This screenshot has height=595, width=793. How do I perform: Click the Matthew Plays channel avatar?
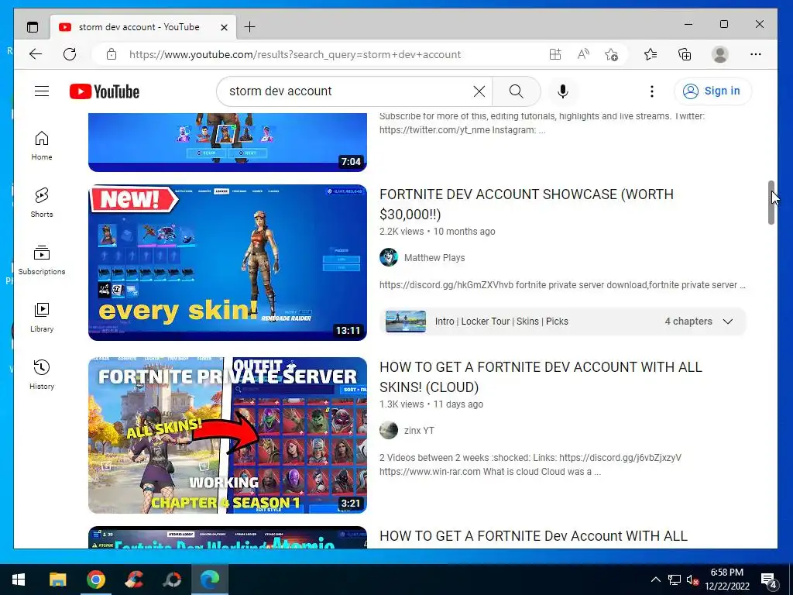click(389, 257)
